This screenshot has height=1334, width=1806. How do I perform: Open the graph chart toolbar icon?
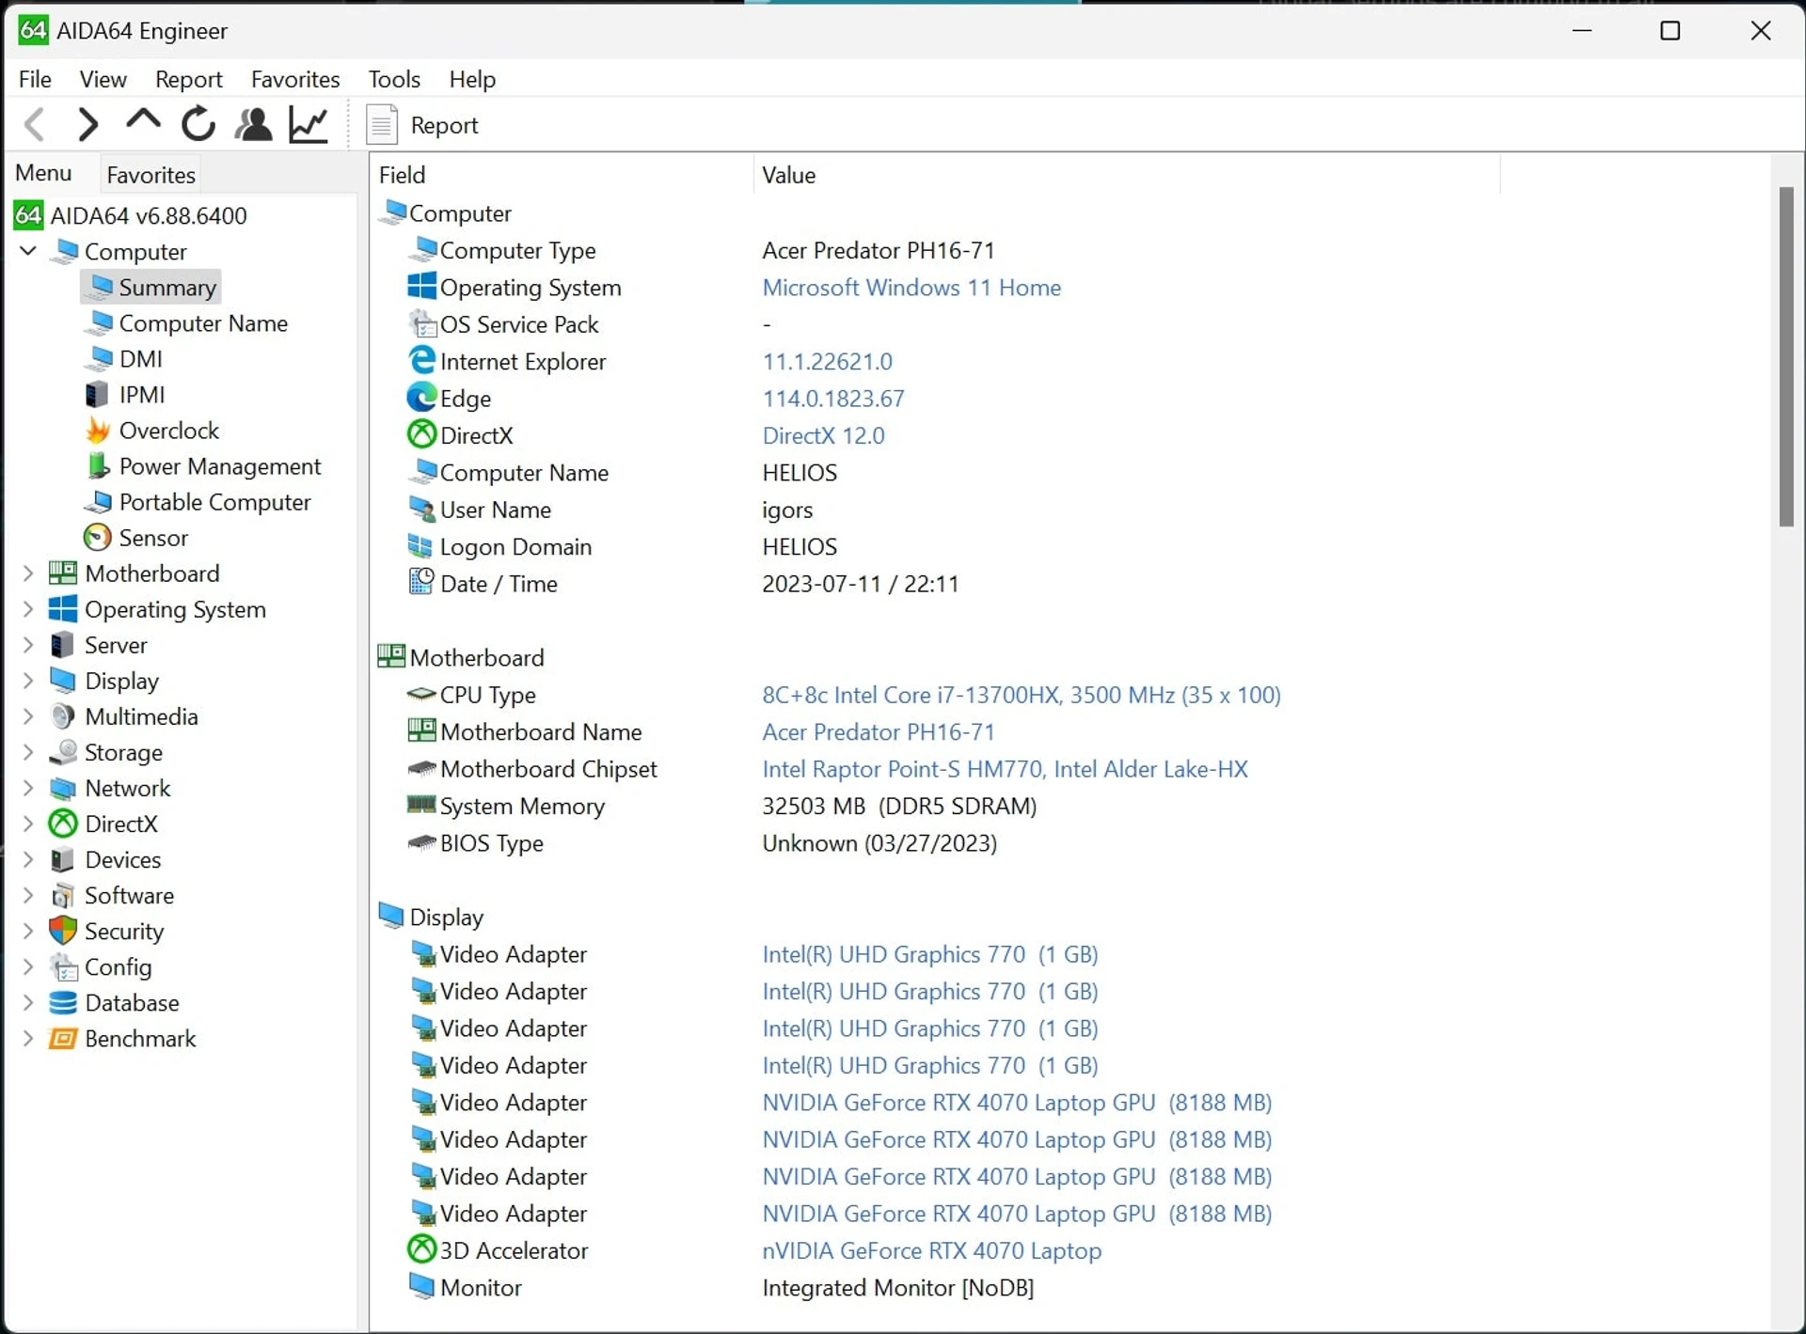point(309,124)
